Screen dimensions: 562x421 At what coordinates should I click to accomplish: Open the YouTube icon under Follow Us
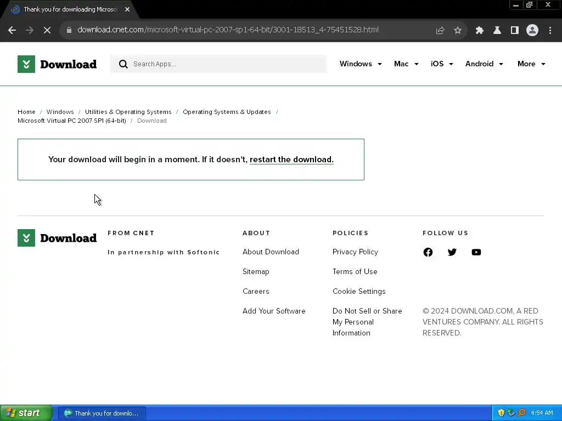tap(476, 252)
